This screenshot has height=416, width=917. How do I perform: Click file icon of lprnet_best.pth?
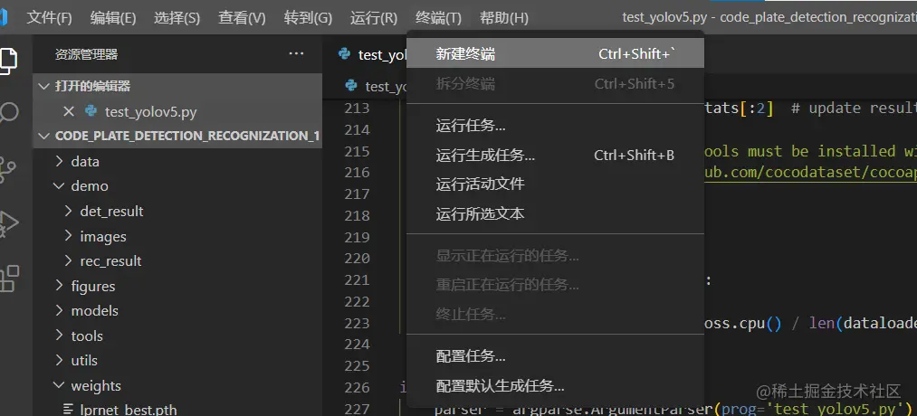69,409
